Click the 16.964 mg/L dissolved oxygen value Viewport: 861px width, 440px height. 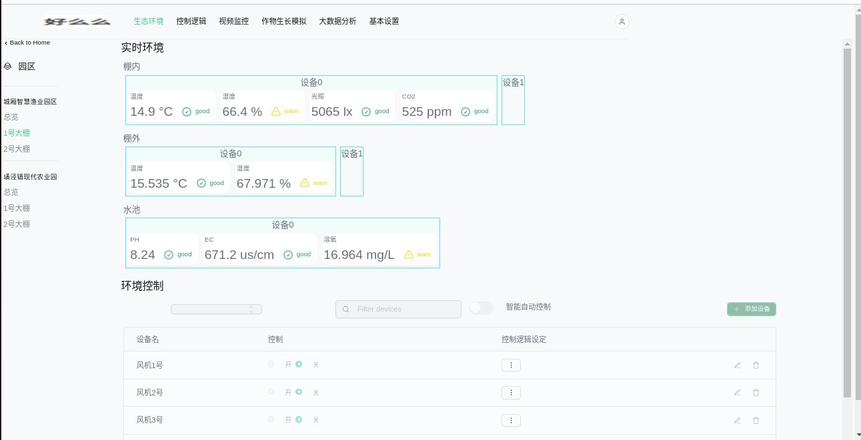click(359, 255)
